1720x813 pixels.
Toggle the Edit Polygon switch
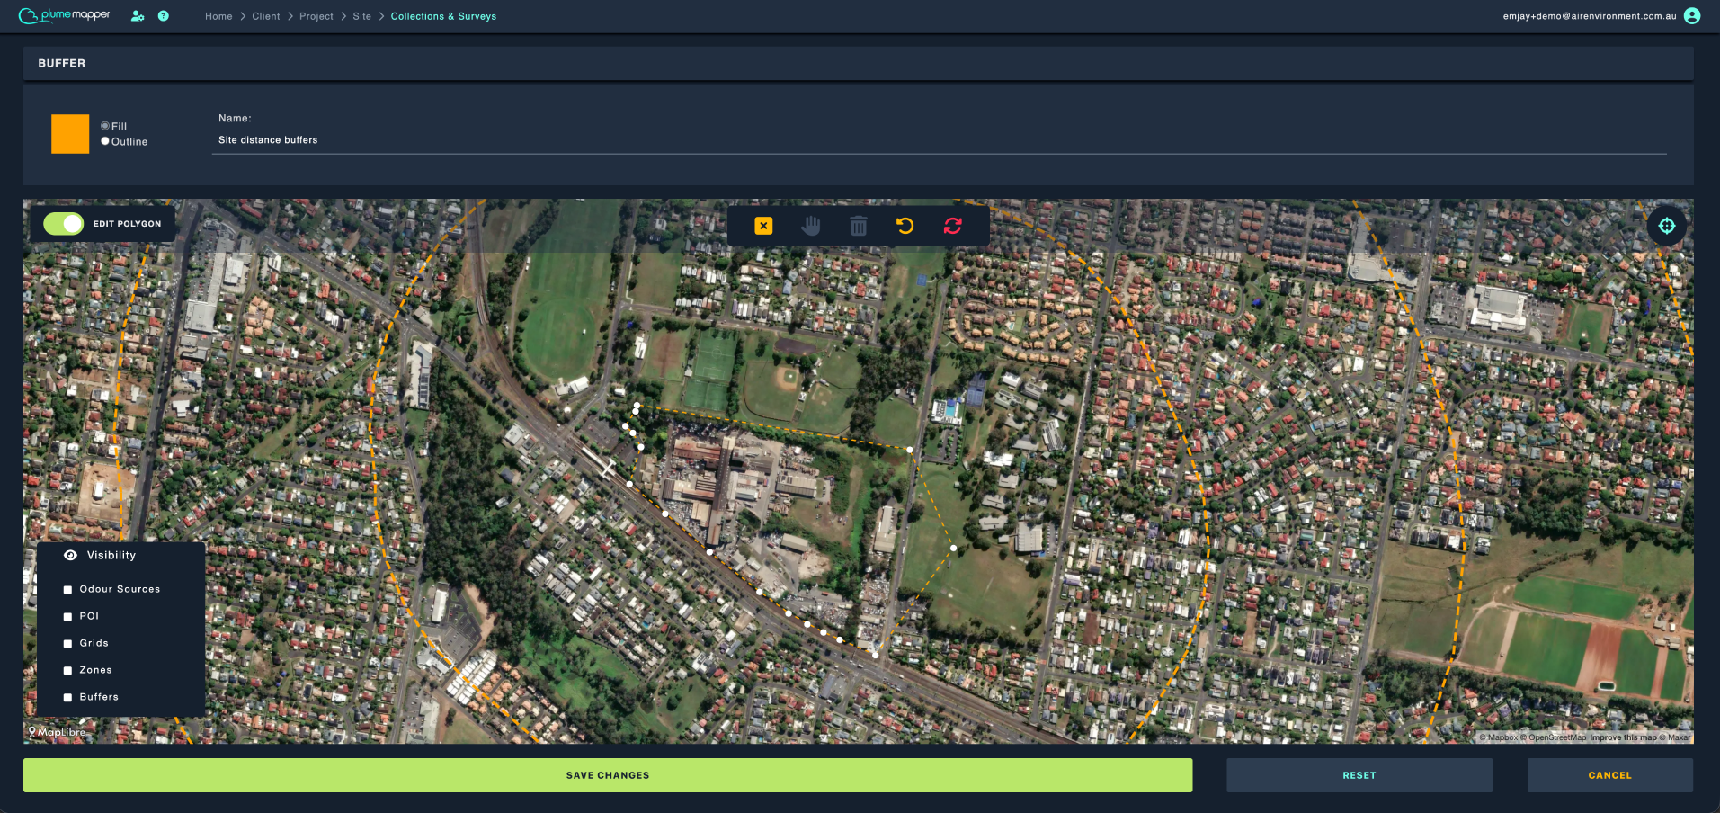[x=63, y=224]
